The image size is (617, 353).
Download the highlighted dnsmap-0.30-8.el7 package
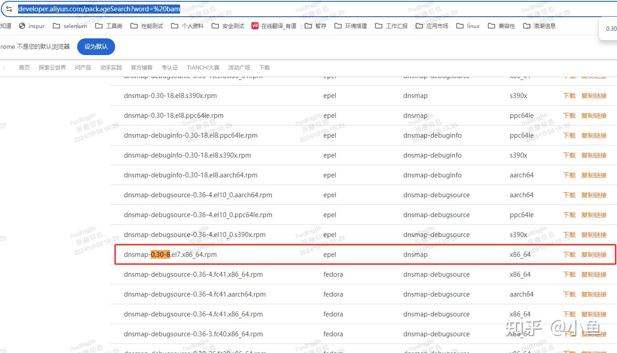569,254
